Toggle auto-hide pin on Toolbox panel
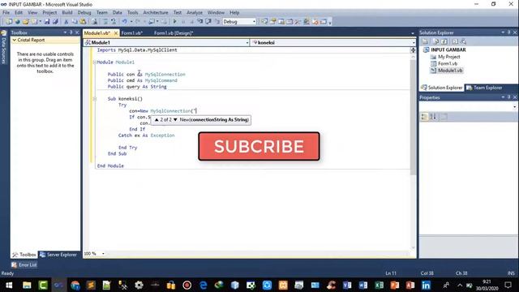 point(71,32)
